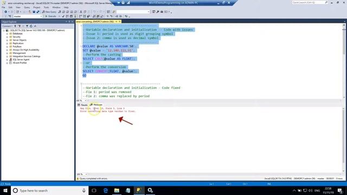Image resolution: width=347 pixels, height=195 pixels.
Task: Click the Disconnect icon in Object Explorer toolbar
Action: pos(20,26)
